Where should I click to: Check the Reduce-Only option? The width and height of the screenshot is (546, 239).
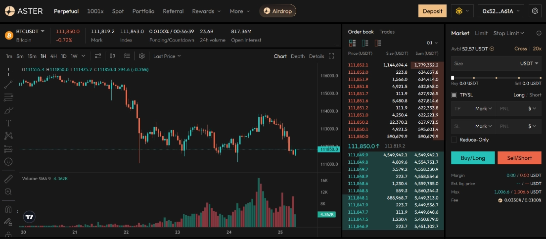coord(454,140)
